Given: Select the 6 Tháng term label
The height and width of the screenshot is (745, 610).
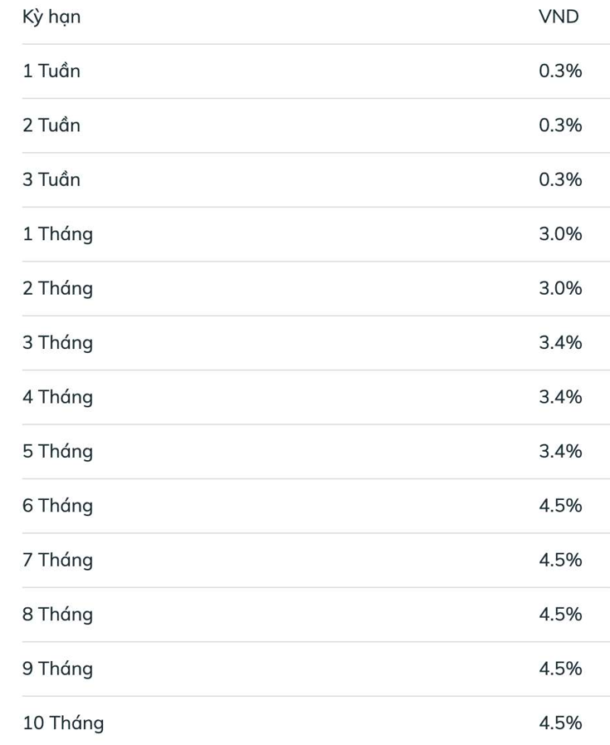Looking at the screenshot, I should (x=57, y=506).
